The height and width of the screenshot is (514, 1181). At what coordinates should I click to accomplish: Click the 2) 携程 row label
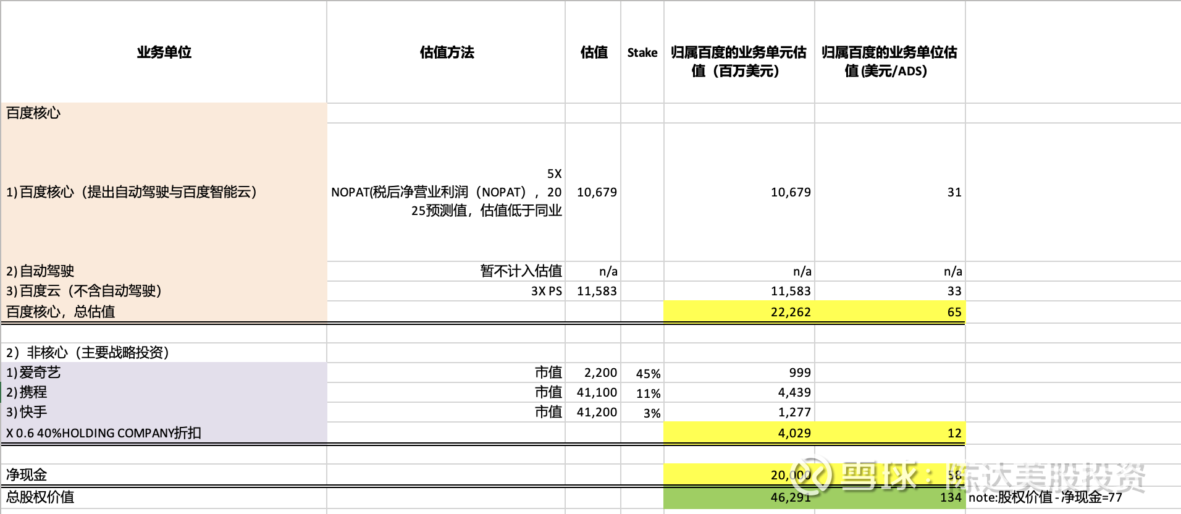164,392
